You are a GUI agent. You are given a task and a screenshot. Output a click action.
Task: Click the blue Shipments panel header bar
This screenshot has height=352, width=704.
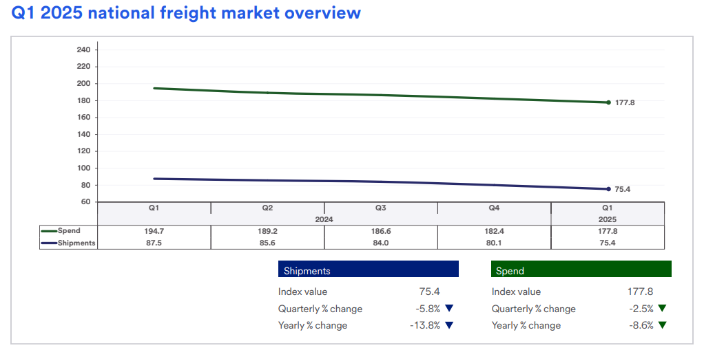click(368, 269)
